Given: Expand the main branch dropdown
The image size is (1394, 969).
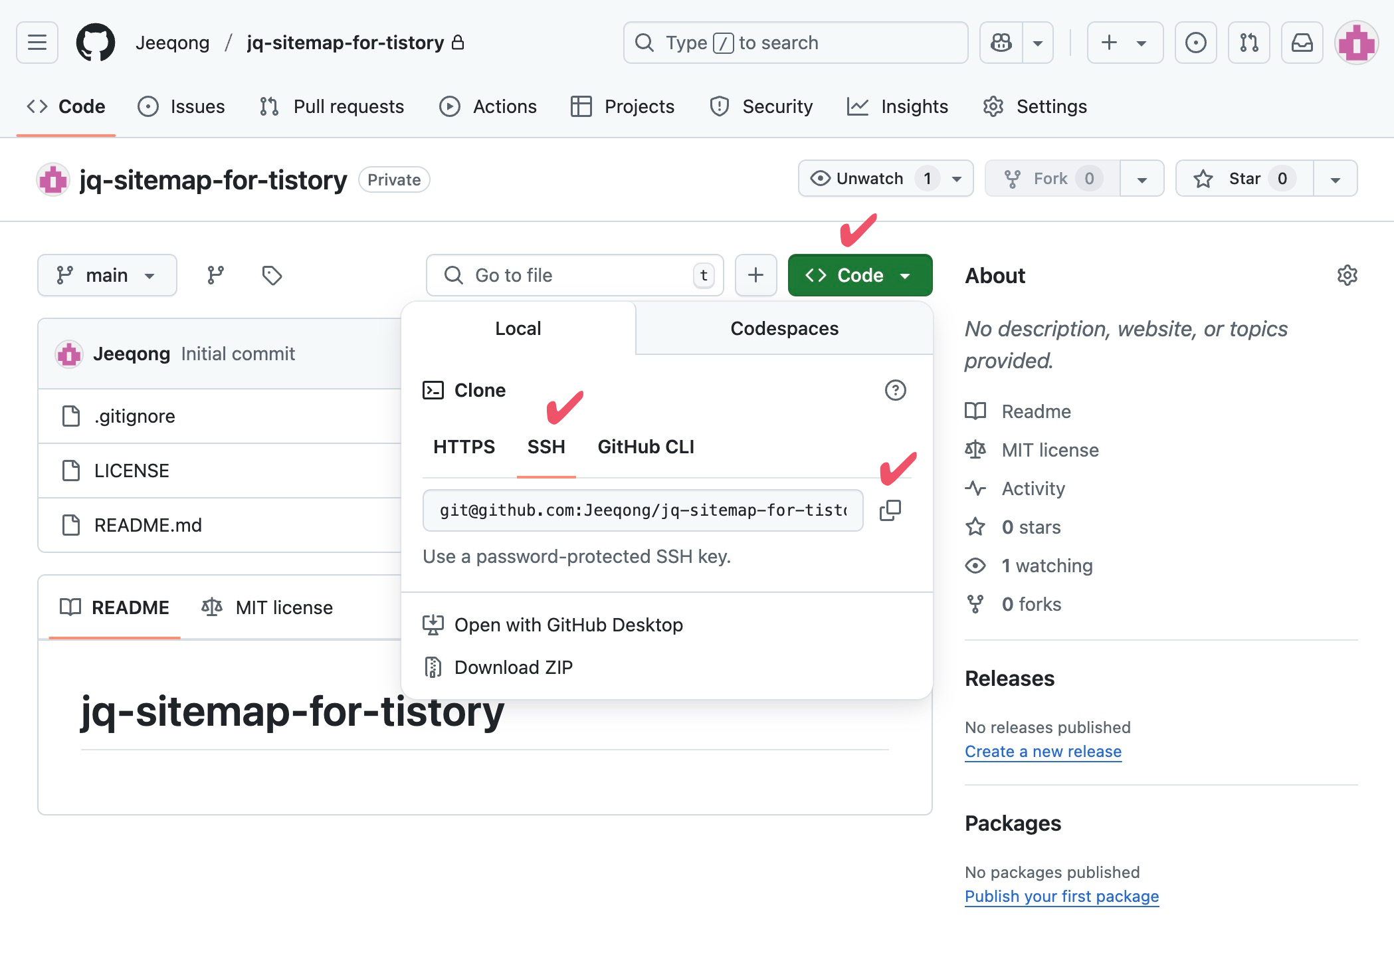Looking at the screenshot, I should coord(107,275).
